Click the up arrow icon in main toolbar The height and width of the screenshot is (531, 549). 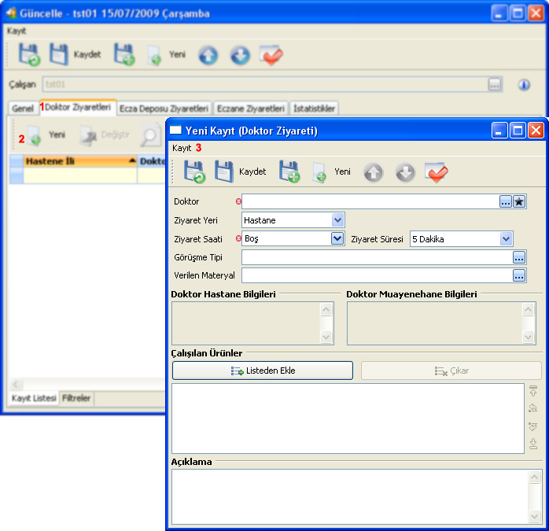click(x=208, y=55)
